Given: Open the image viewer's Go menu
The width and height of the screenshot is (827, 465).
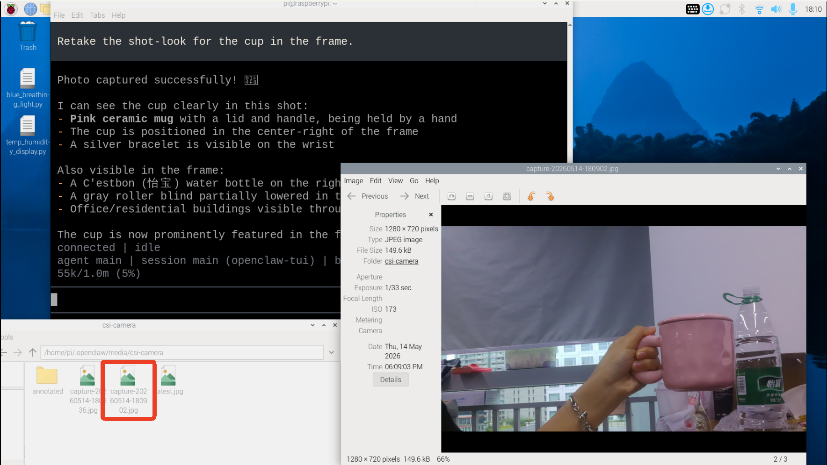Looking at the screenshot, I should (x=414, y=181).
